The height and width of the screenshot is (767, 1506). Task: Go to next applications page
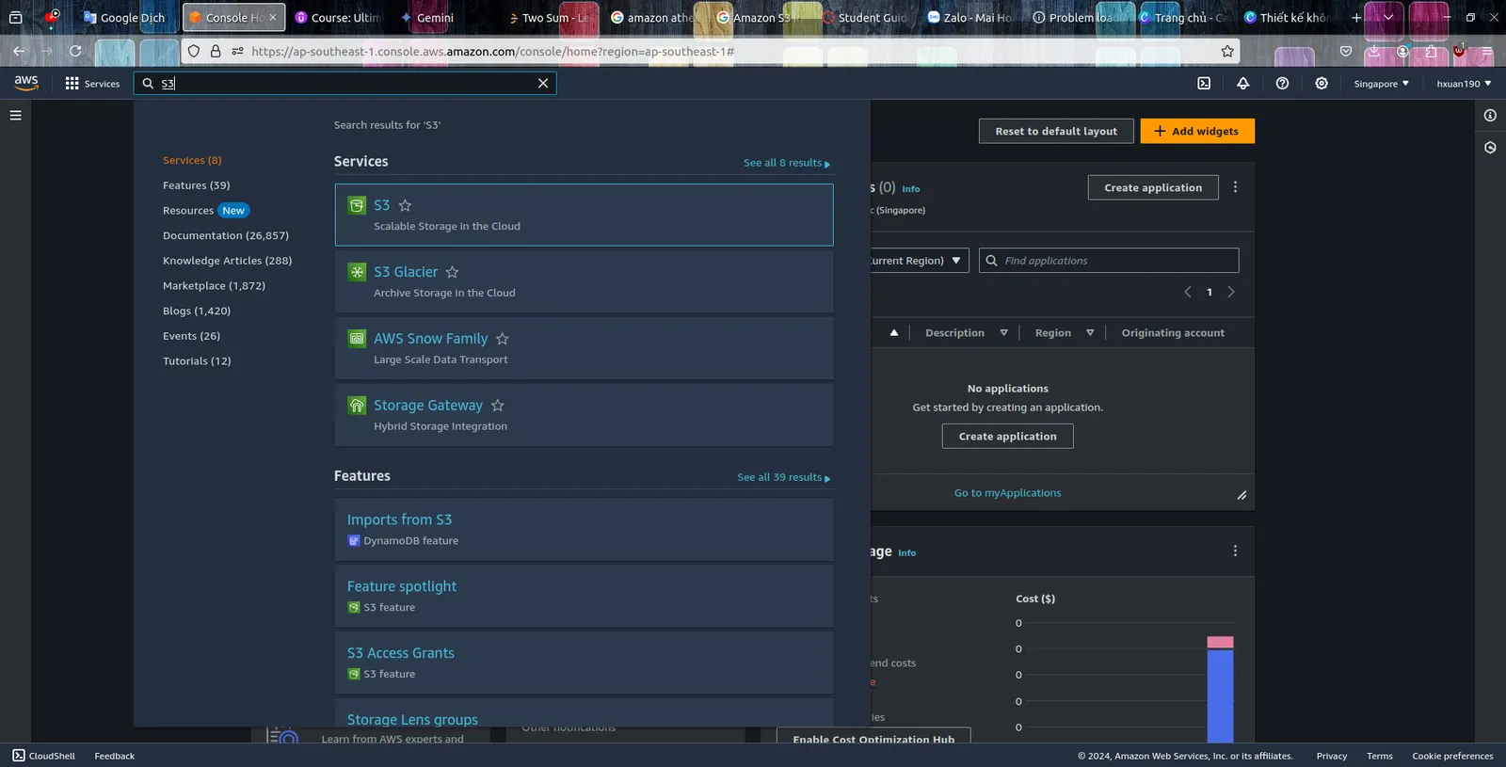1231,292
